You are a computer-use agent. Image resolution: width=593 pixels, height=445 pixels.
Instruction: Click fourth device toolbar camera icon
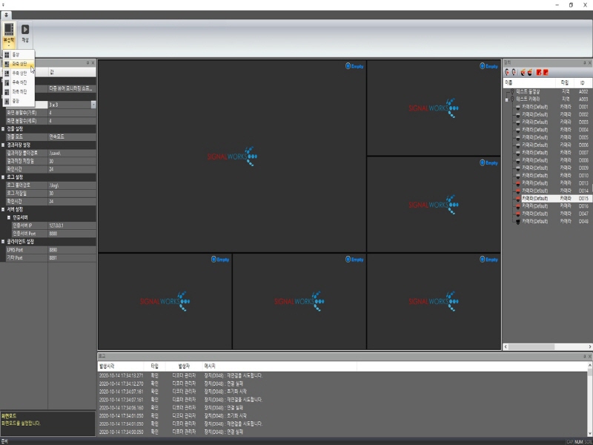[530, 72]
